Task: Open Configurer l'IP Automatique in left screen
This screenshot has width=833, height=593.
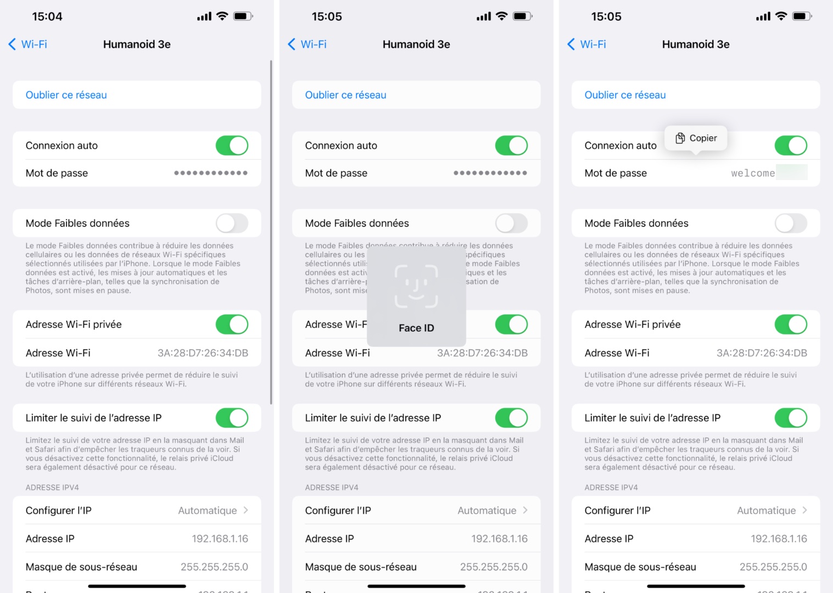Action: tap(137, 511)
